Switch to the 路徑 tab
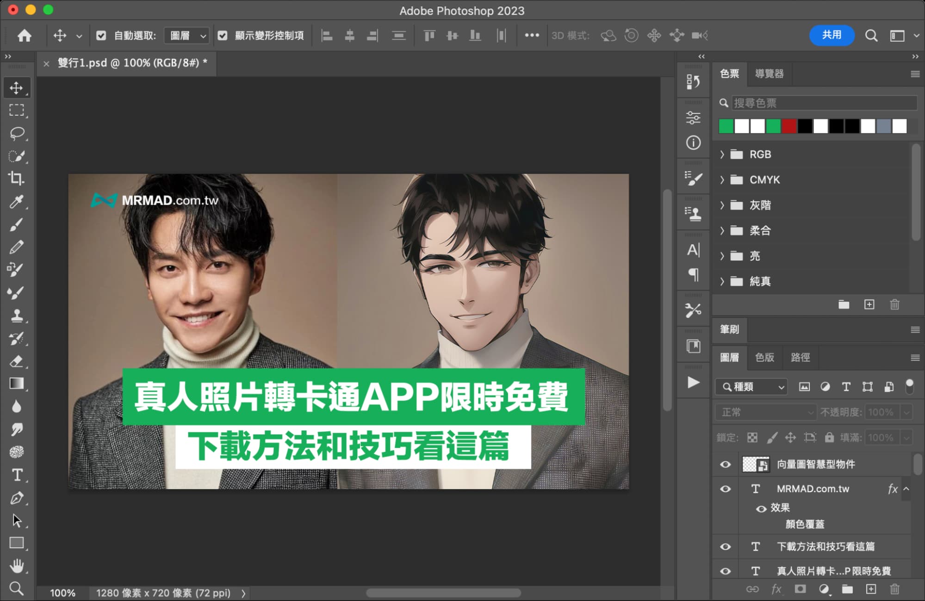925x601 pixels. [x=801, y=357]
